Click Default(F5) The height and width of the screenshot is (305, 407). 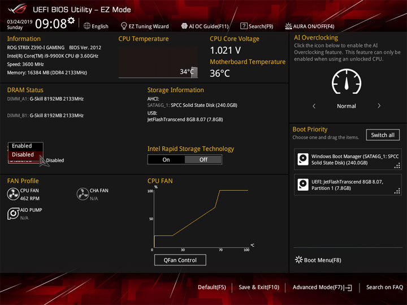(x=212, y=287)
